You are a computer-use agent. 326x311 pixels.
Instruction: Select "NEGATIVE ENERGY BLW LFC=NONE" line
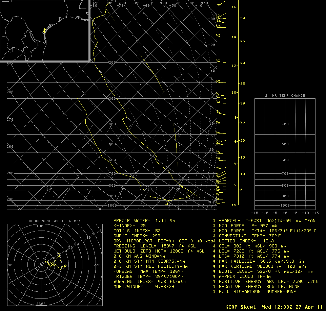259,287
